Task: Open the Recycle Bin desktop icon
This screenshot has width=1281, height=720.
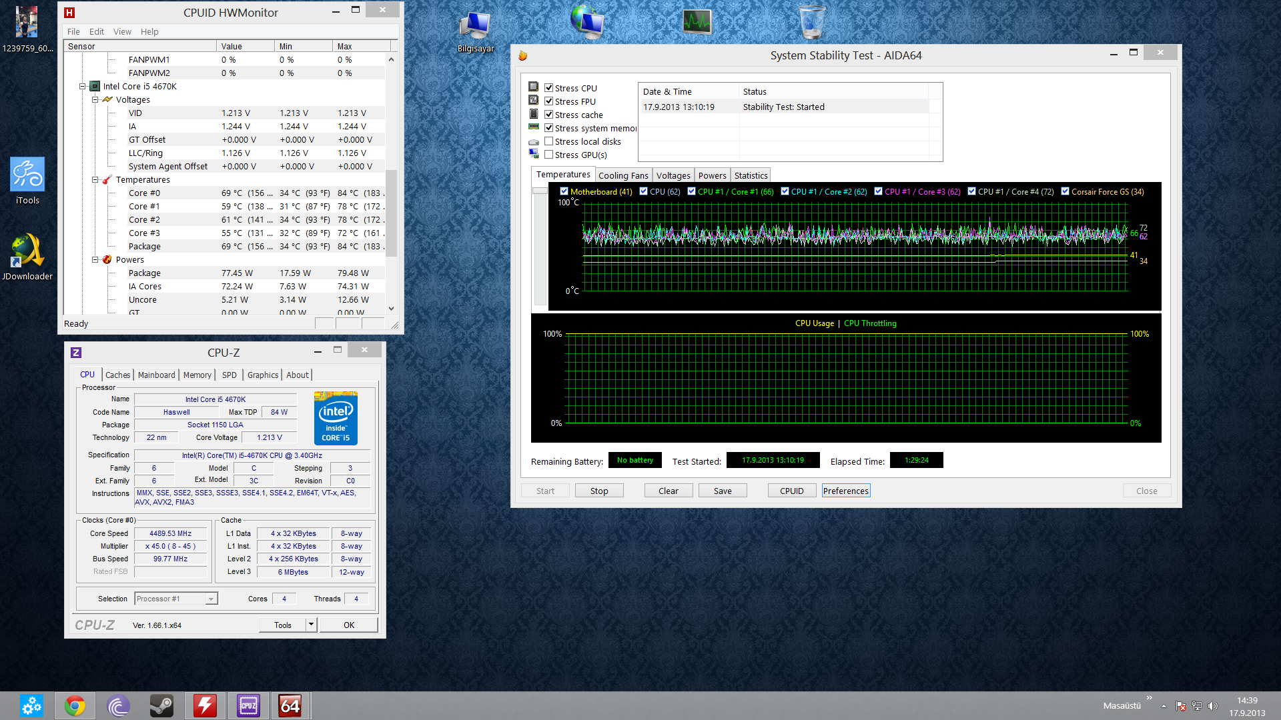Action: tap(811, 22)
